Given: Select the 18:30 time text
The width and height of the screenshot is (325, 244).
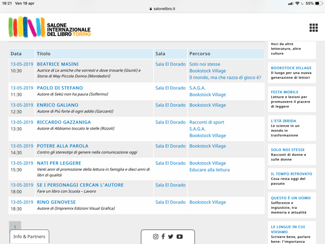Looking at the screenshot, I should (x=16, y=209).
